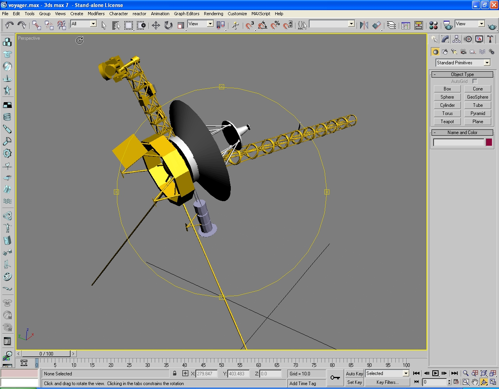Click the Teapot primitive button

click(x=447, y=122)
